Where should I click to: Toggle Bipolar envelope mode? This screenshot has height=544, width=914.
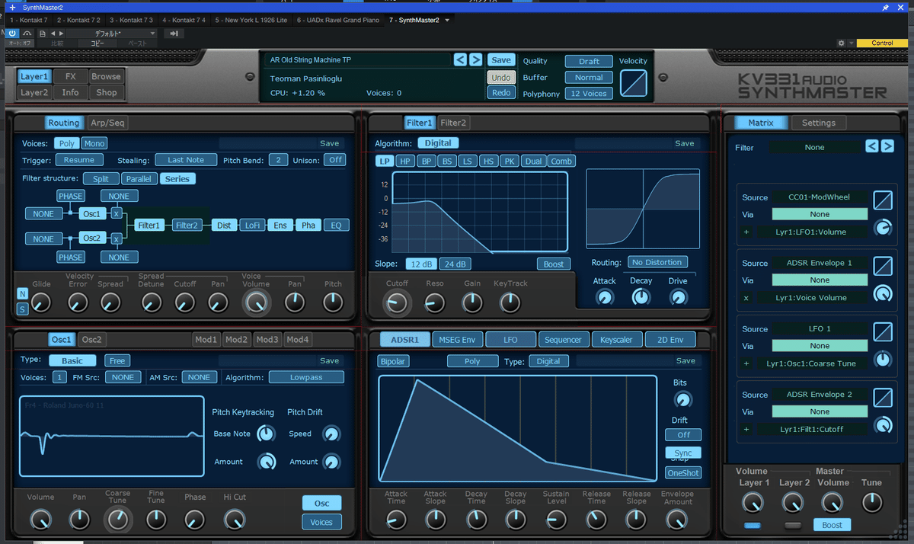pos(393,361)
